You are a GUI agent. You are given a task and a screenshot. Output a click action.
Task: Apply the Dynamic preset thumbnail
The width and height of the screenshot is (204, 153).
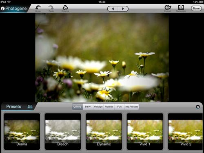[x=104, y=131]
